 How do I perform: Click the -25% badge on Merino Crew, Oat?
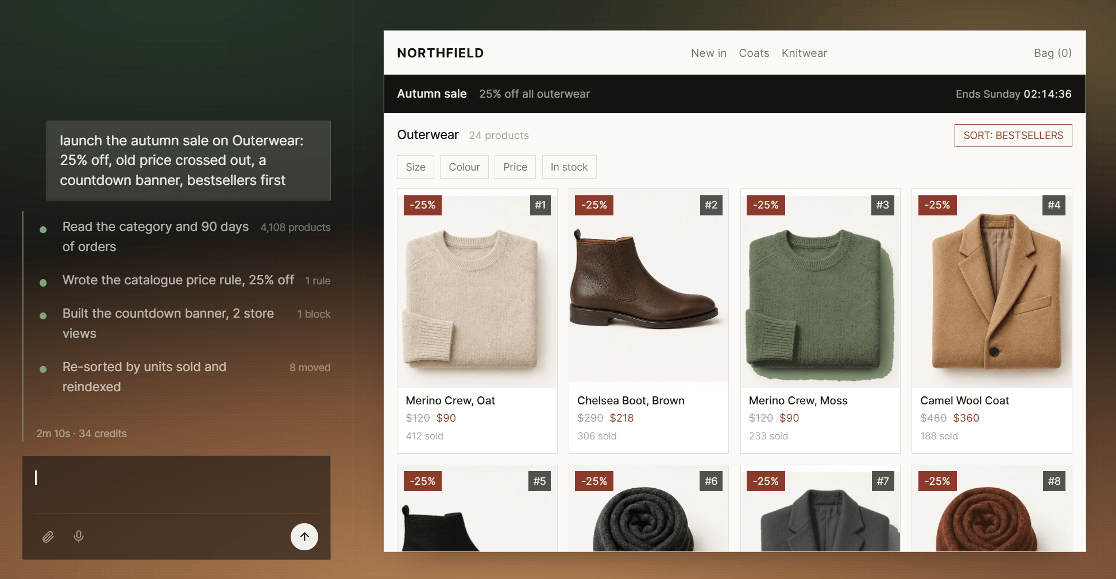click(423, 205)
